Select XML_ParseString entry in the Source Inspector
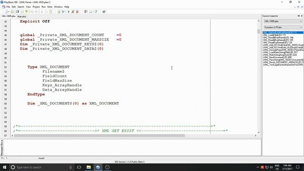This screenshot has height=171, width=304. pos(283,60)
